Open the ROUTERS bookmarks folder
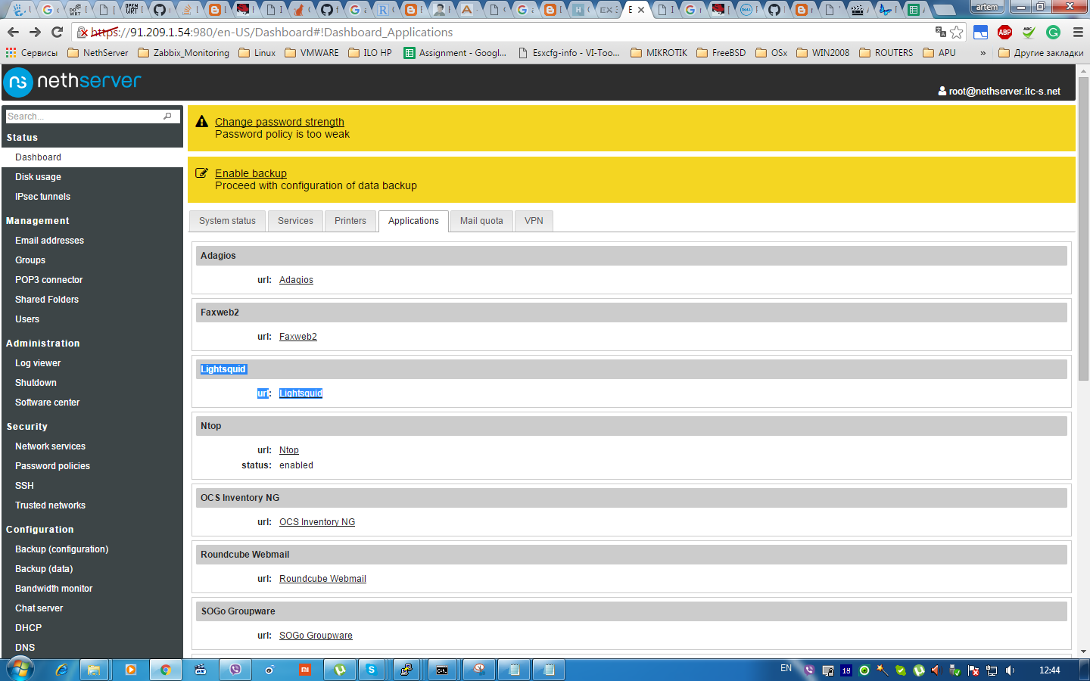The image size is (1090, 681). click(x=886, y=53)
